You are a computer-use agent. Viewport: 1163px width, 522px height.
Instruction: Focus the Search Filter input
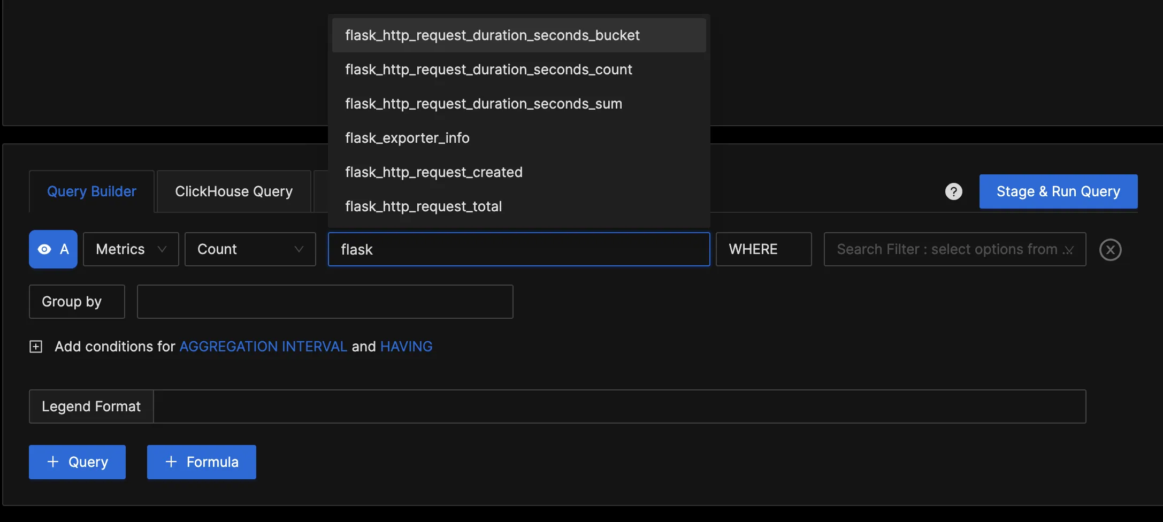pyautogui.click(x=955, y=249)
